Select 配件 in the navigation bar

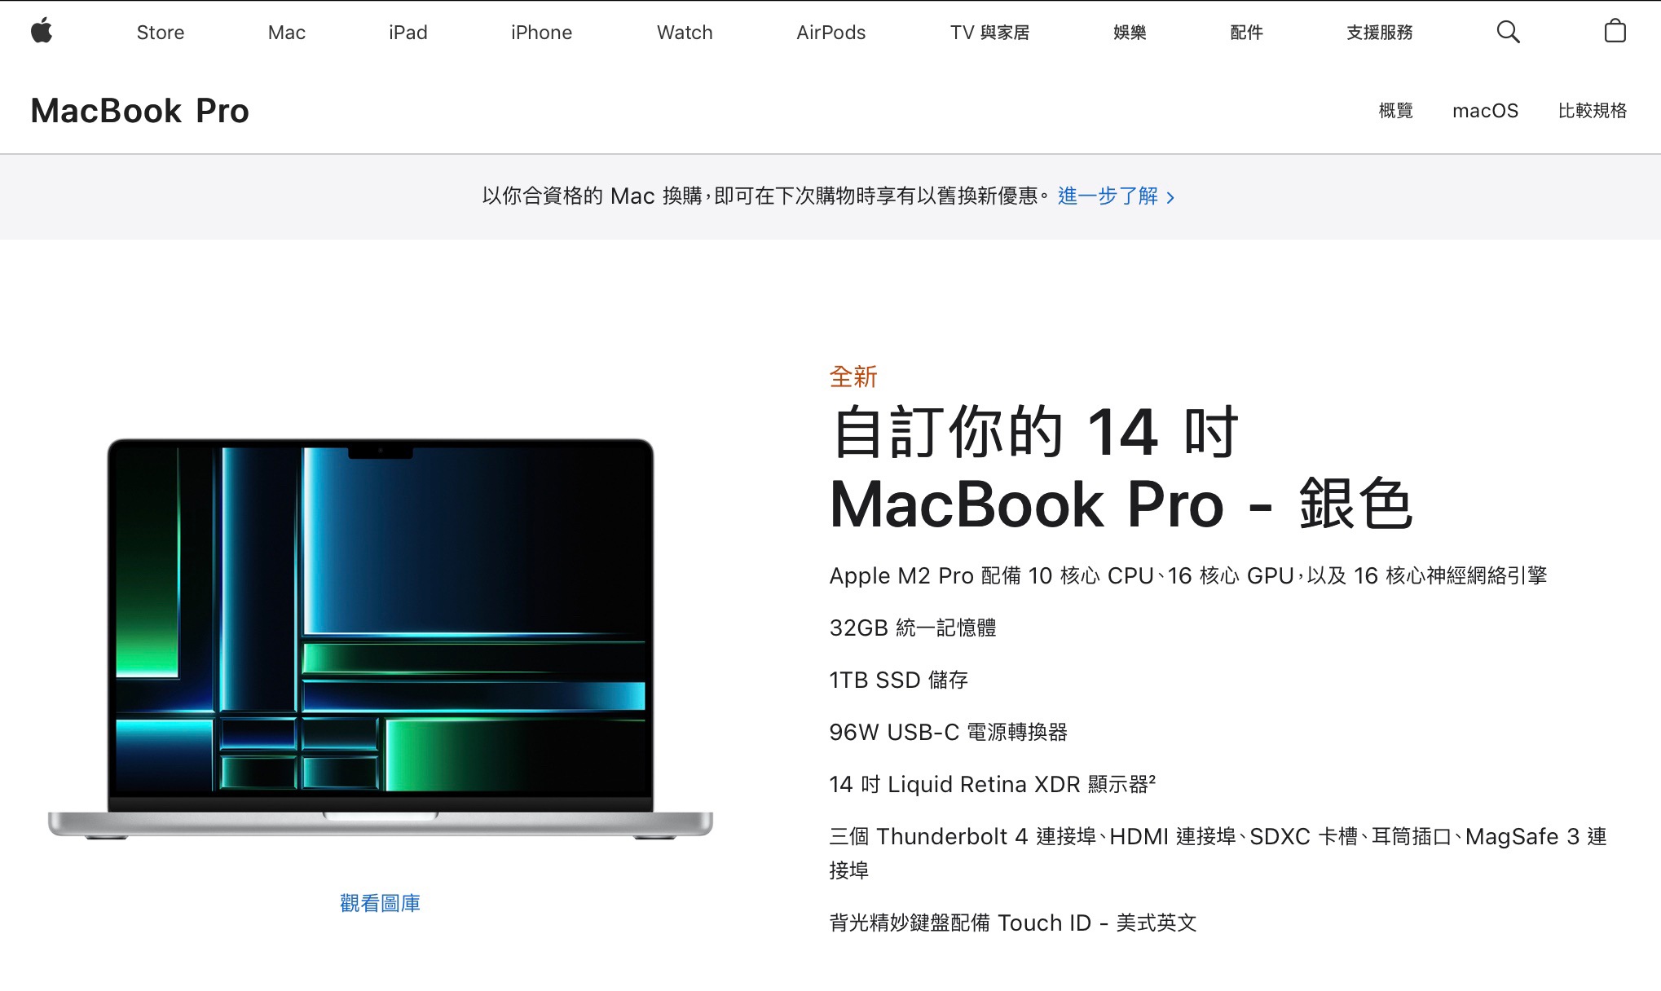pos(1246,33)
